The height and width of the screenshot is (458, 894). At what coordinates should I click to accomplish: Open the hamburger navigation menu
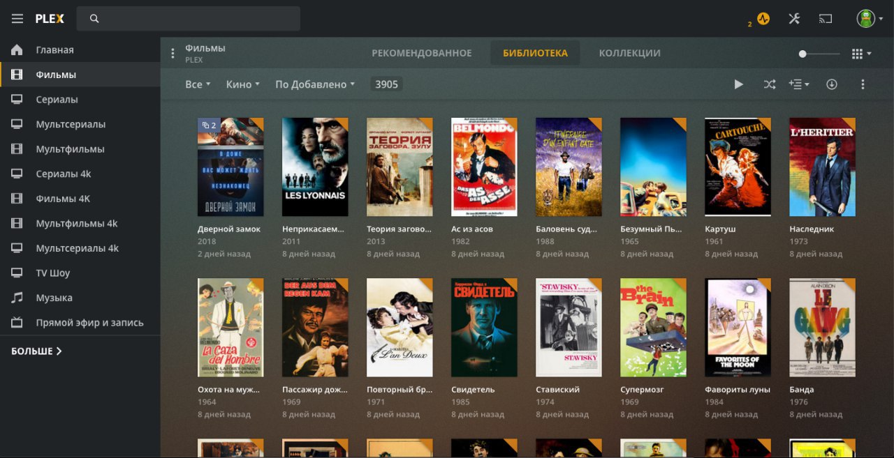click(17, 19)
